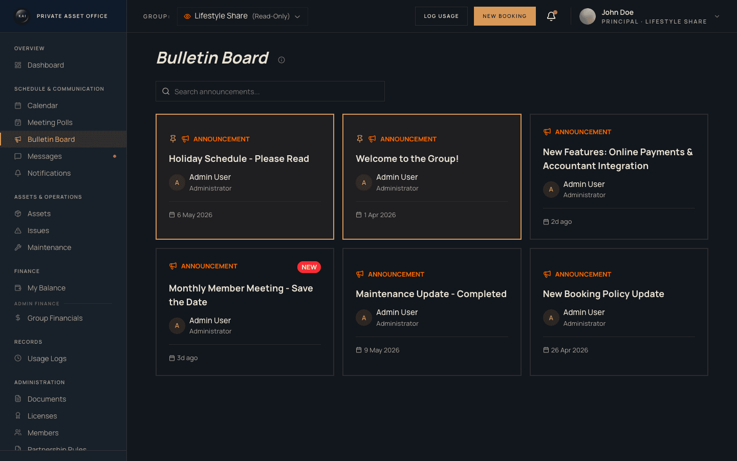This screenshot has width=737, height=461.
Task: Open Documents page
Action: pyautogui.click(x=63, y=399)
